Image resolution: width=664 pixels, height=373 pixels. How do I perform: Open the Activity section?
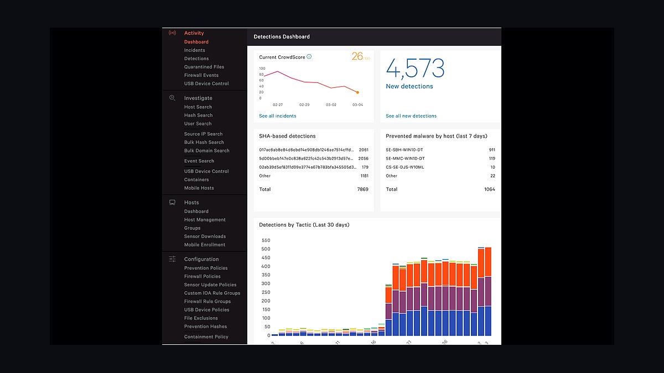pyautogui.click(x=194, y=33)
